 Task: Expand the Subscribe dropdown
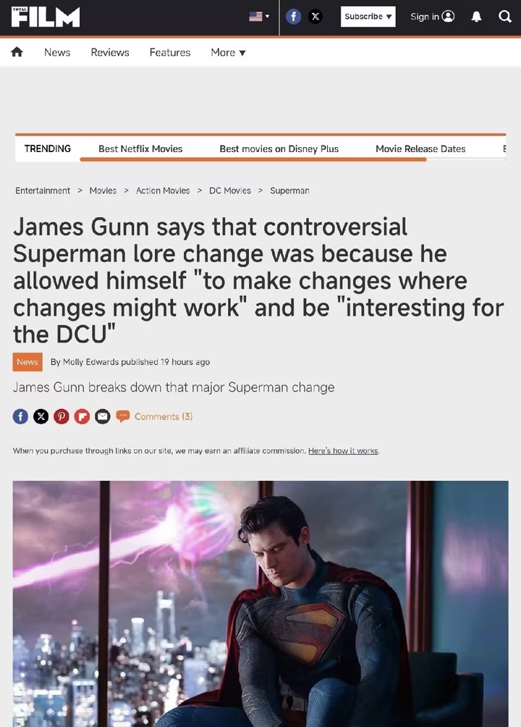pyautogui.click(x=368, y=17)
